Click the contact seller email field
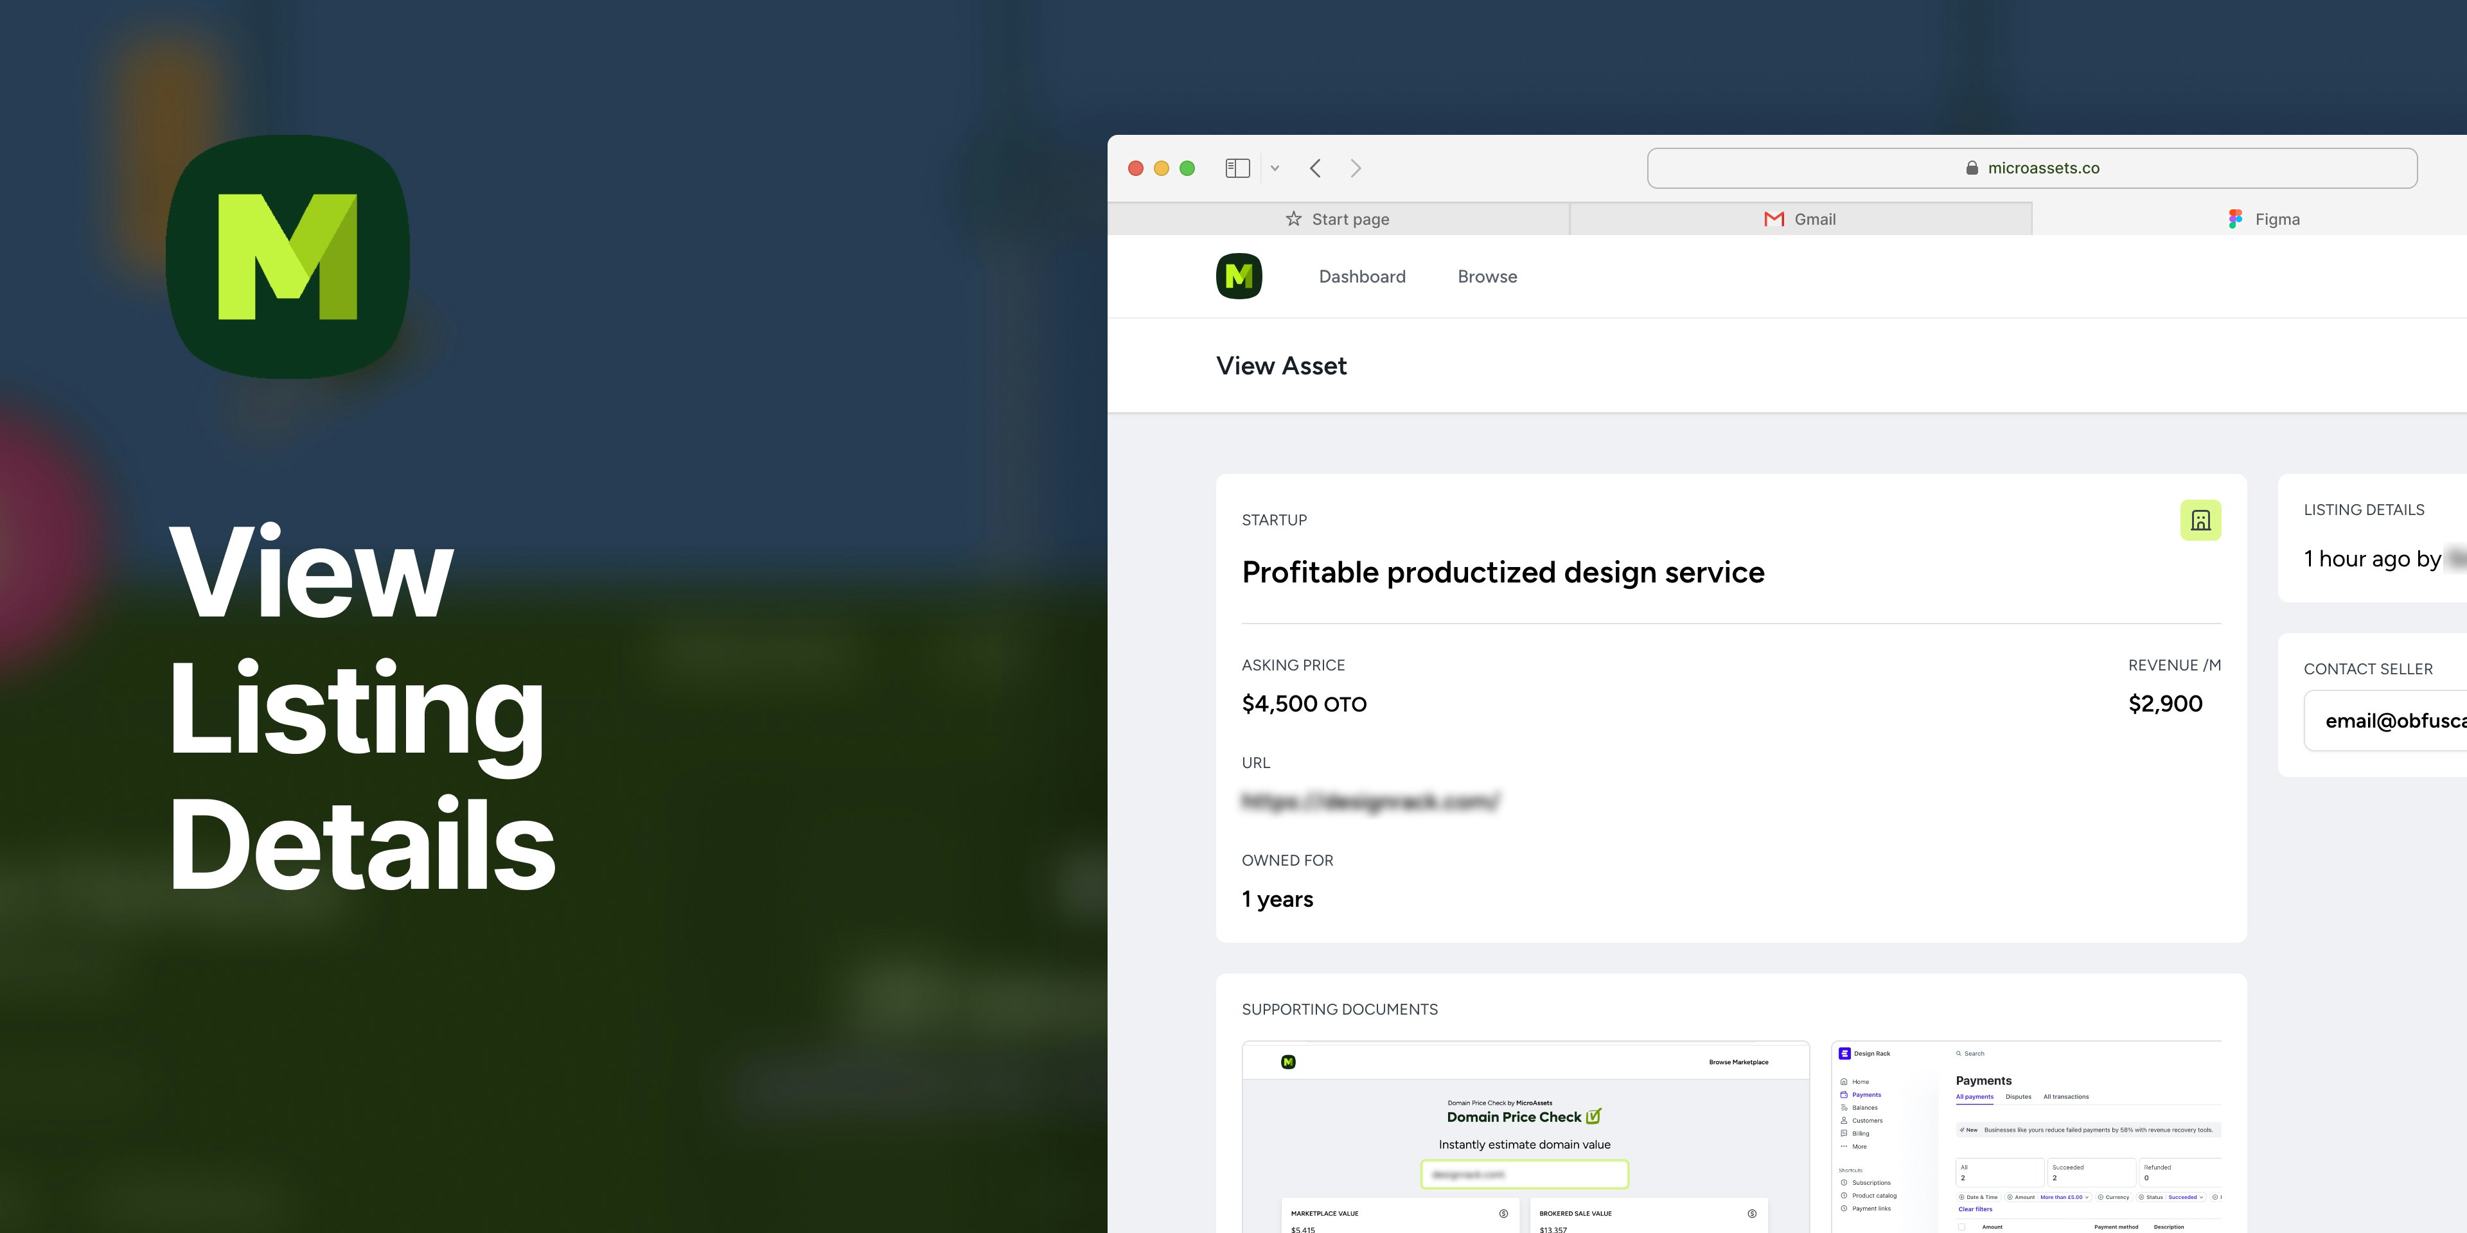Viewport: 2467px width, 1233px height. [2385, 721]
